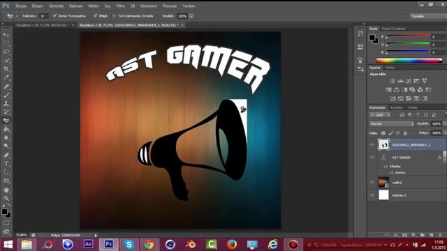The height and width of the screenshot is (251, 447).
Task: Open Chrome from taskbar
Action: (x=149, y=245)
